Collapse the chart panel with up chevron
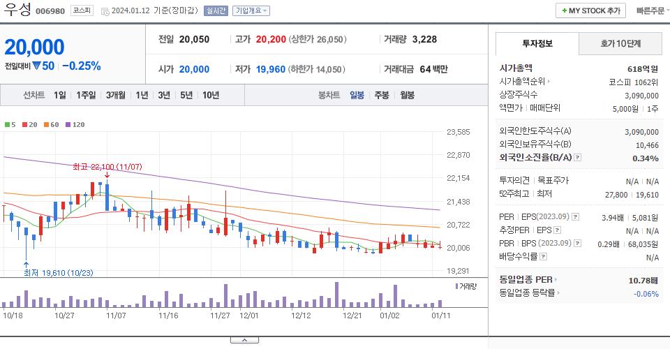The image size is (670, 349). point(244,340)
